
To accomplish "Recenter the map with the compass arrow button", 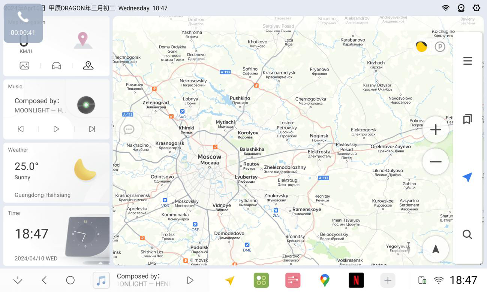I will pyautogui.click(x=435, y=249).
